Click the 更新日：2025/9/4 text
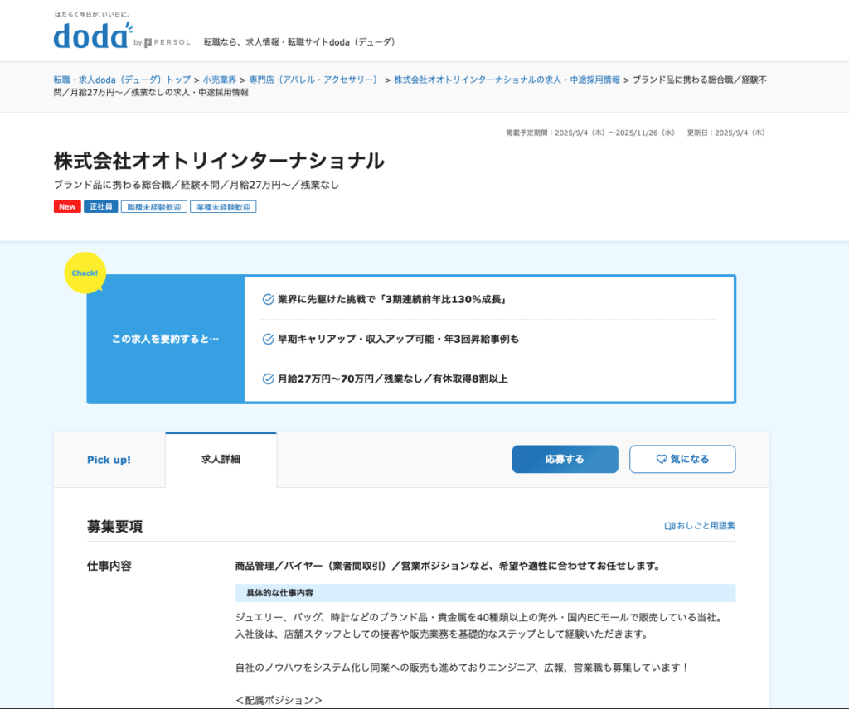This screenshot has width=849, height=709. 725,133
